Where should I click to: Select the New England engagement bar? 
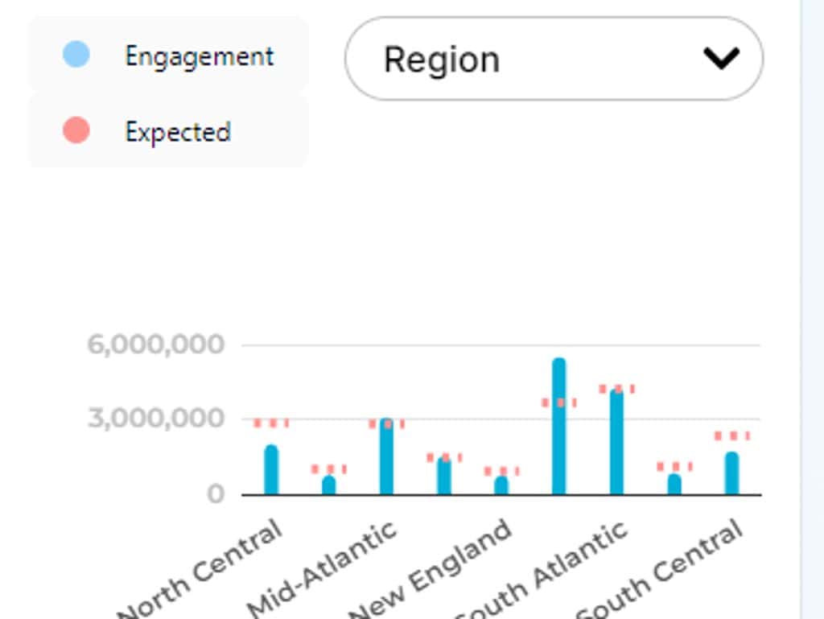point(501,485)
